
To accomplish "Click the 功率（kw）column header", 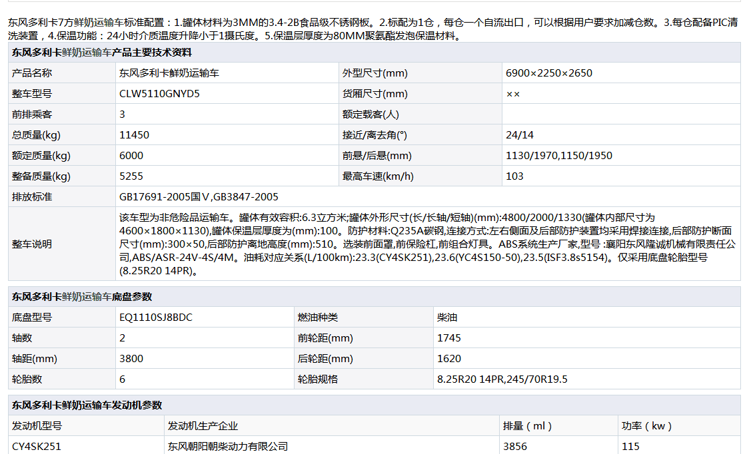I will tap(647, 425).
